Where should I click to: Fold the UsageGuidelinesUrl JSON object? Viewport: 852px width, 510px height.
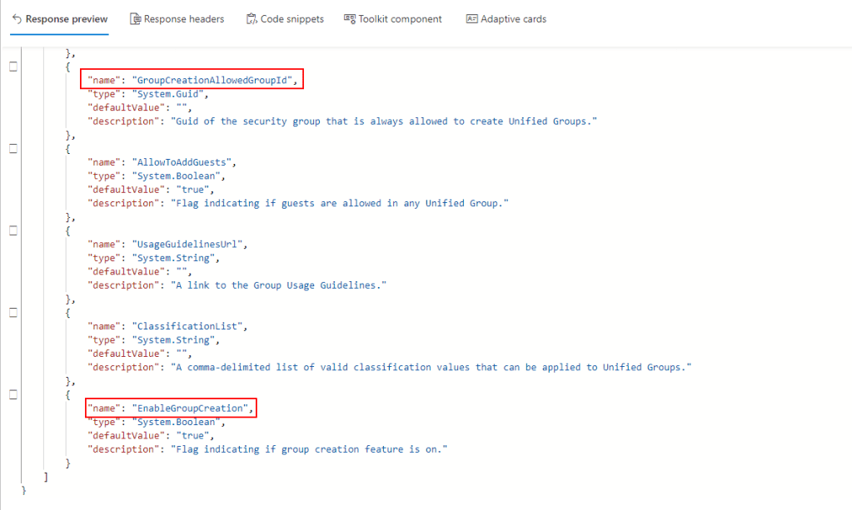[x=12, y=230]
